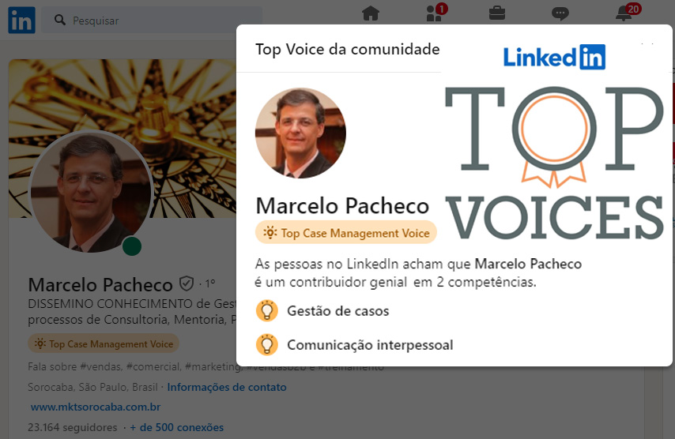Screen dimensions: 675x439
Task: Click the large profile picture on the page
Action: click(x=91, y=192)
